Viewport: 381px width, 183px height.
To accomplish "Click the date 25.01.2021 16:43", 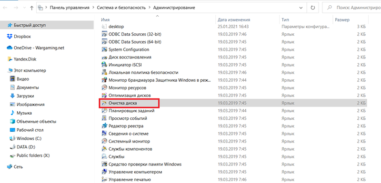I will tap(233, 27).
